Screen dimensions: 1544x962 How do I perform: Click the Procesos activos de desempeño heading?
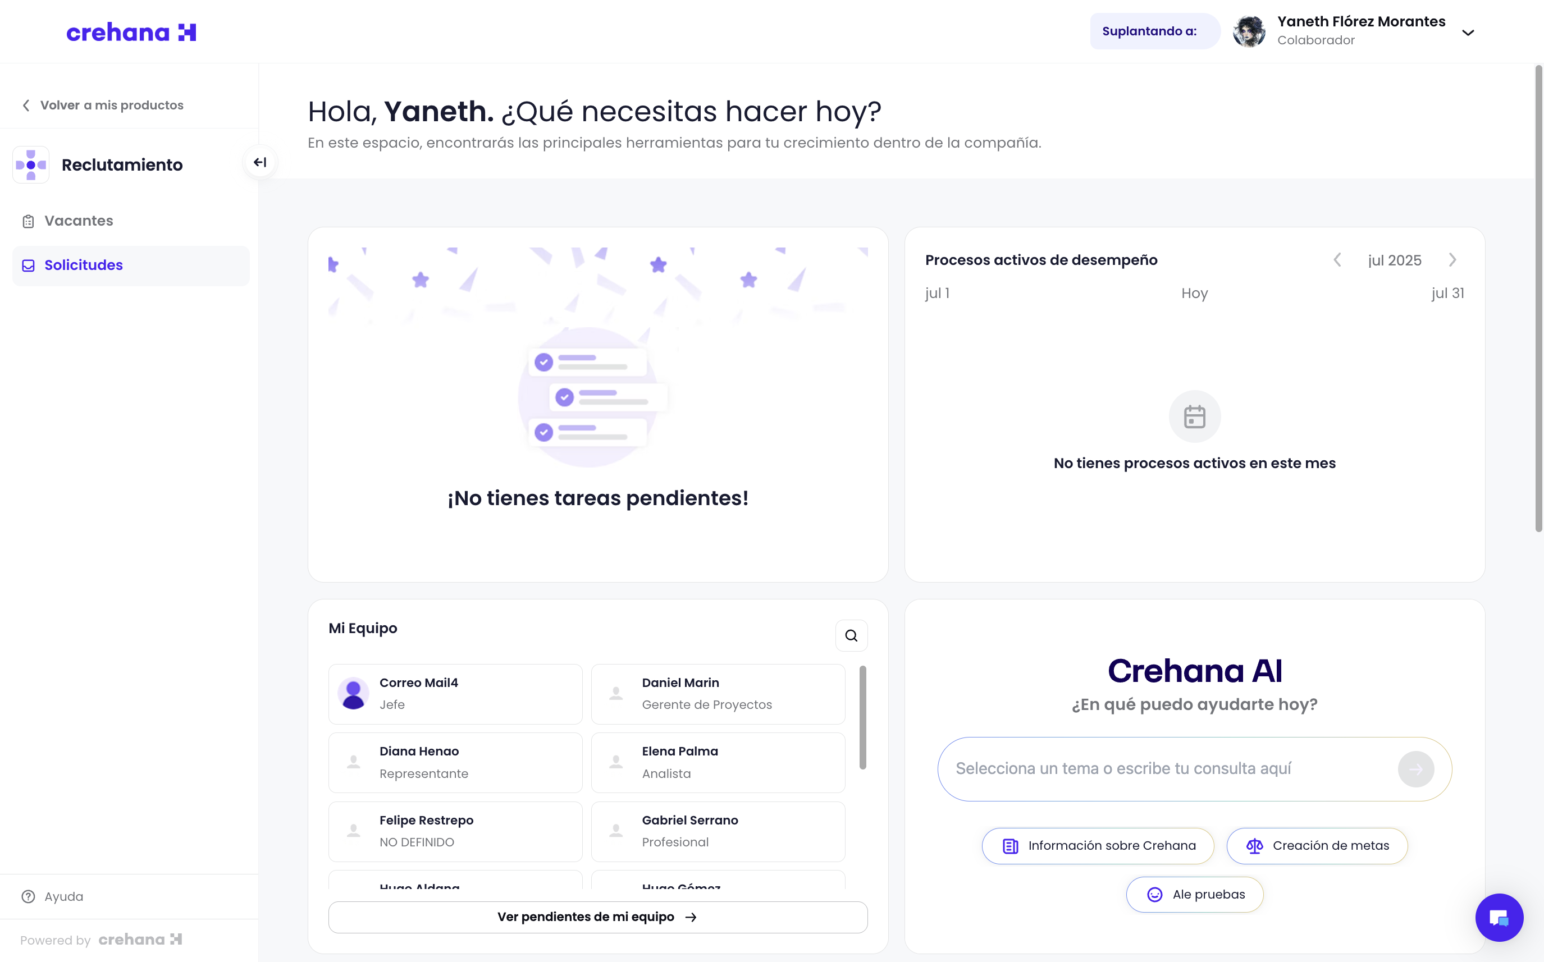pos(1041,260)
